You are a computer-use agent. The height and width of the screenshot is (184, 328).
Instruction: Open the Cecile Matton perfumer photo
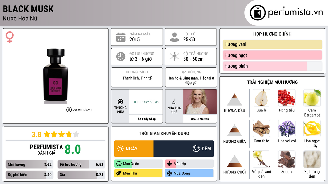[x=200, y=102]
